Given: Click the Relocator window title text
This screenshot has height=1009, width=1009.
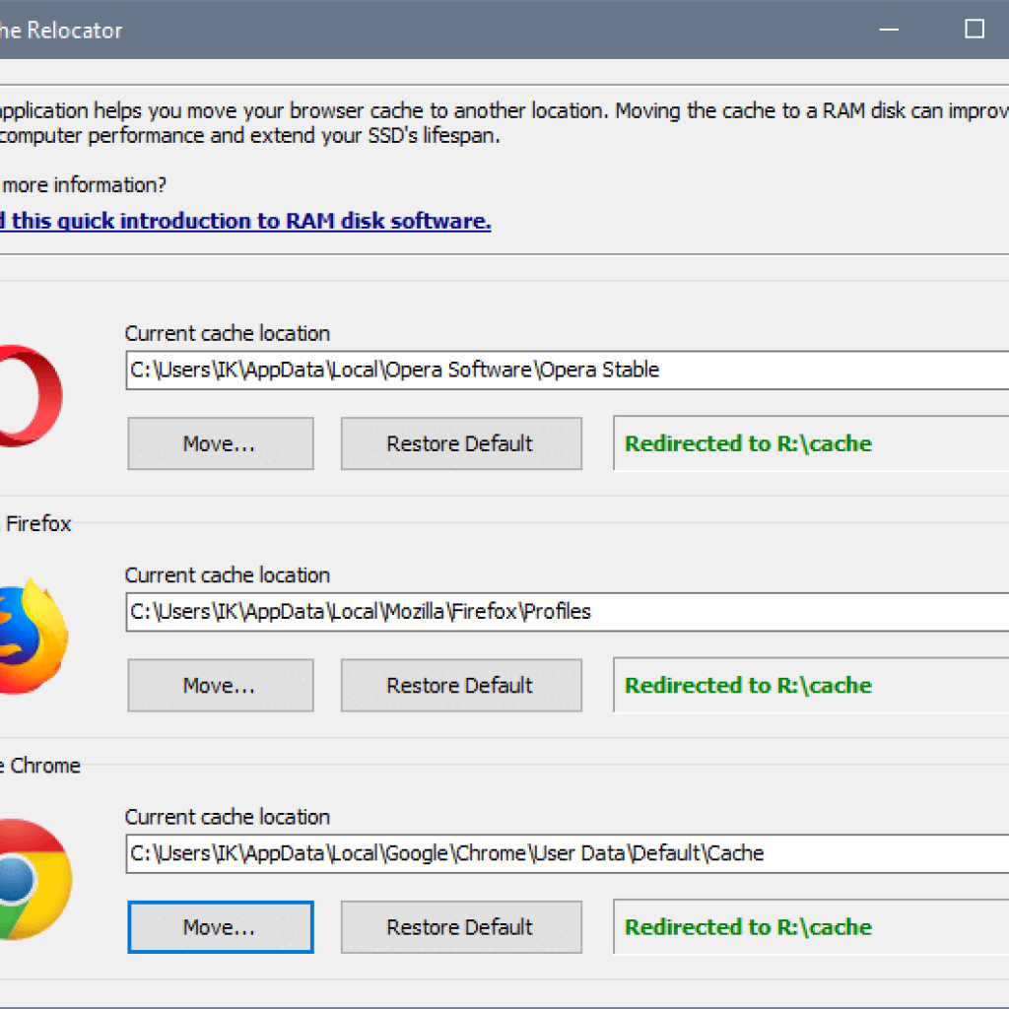Looking at the screenshot, I should coord(61,31).
